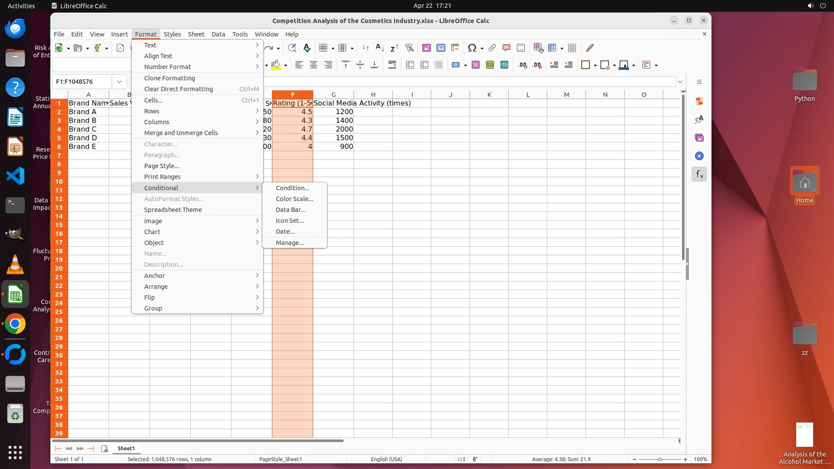Open Google Chrome from the dock

click(x=15, y=324)
